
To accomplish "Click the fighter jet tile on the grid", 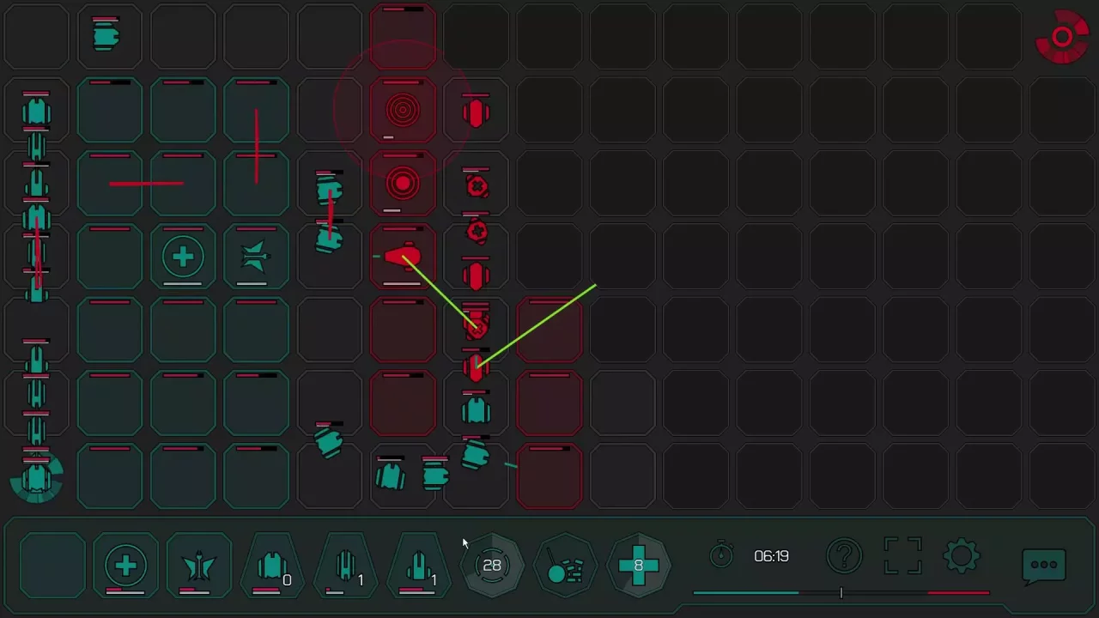I will (256, 257).
